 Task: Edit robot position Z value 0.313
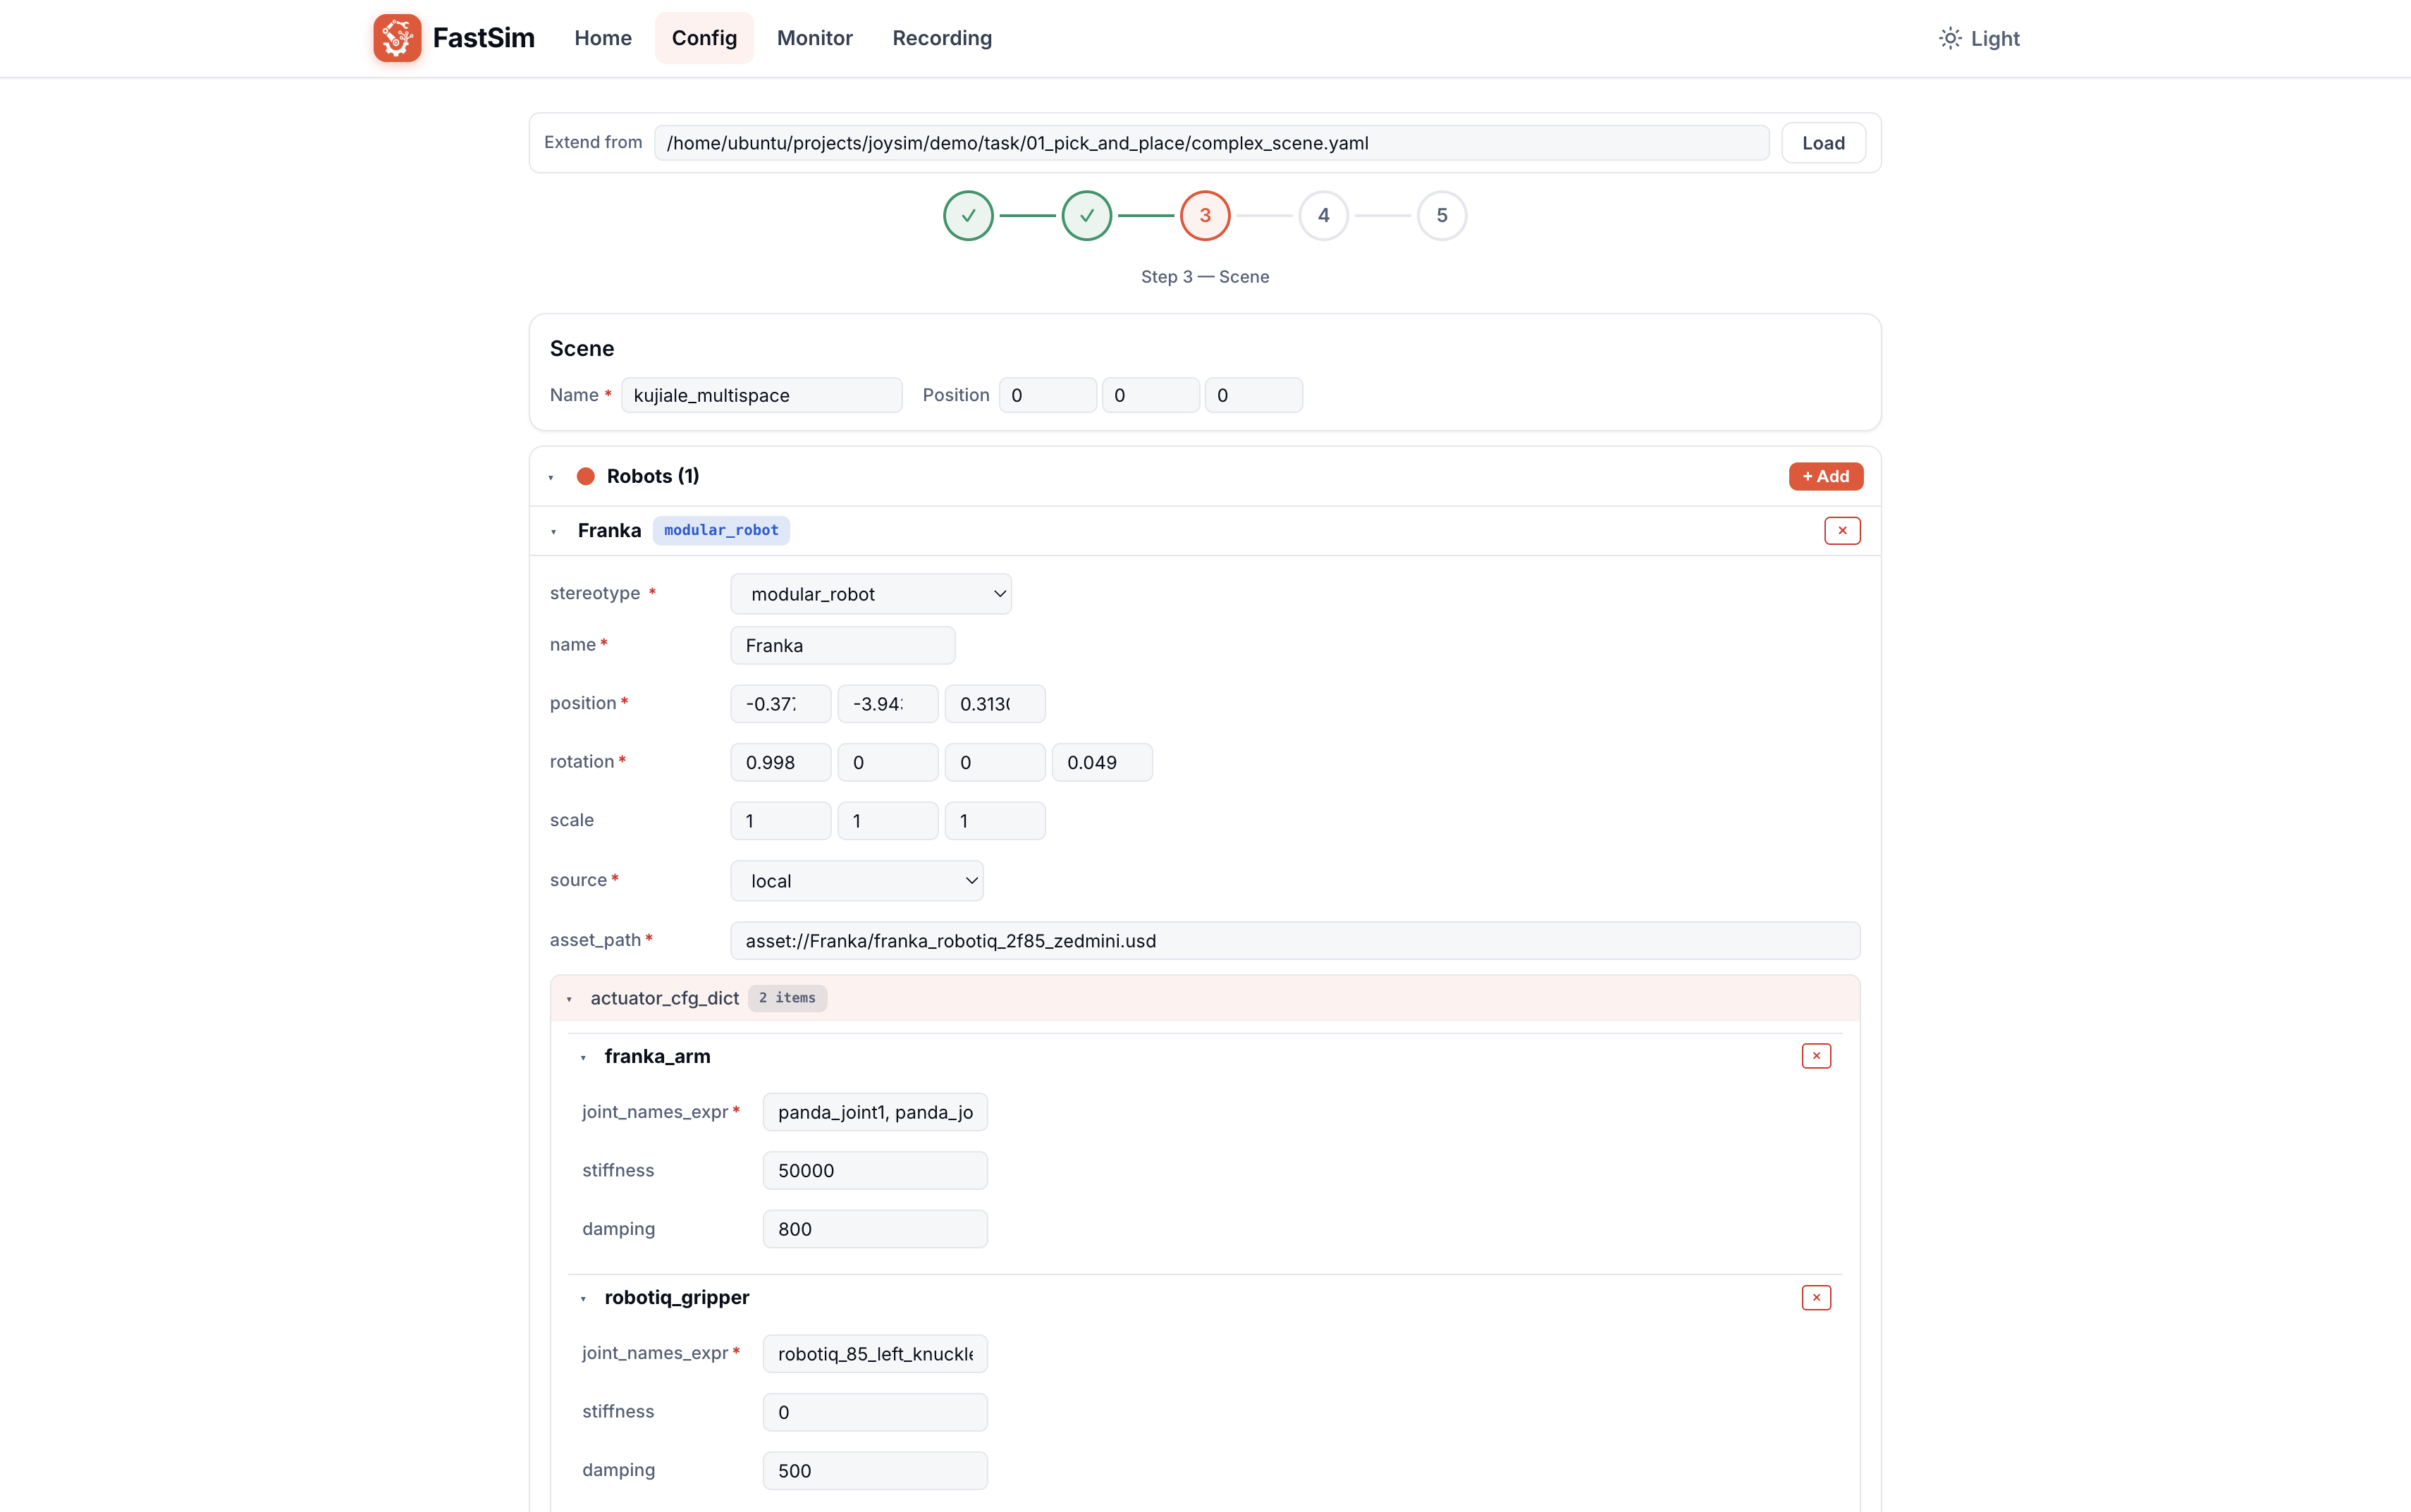(995, 704)
